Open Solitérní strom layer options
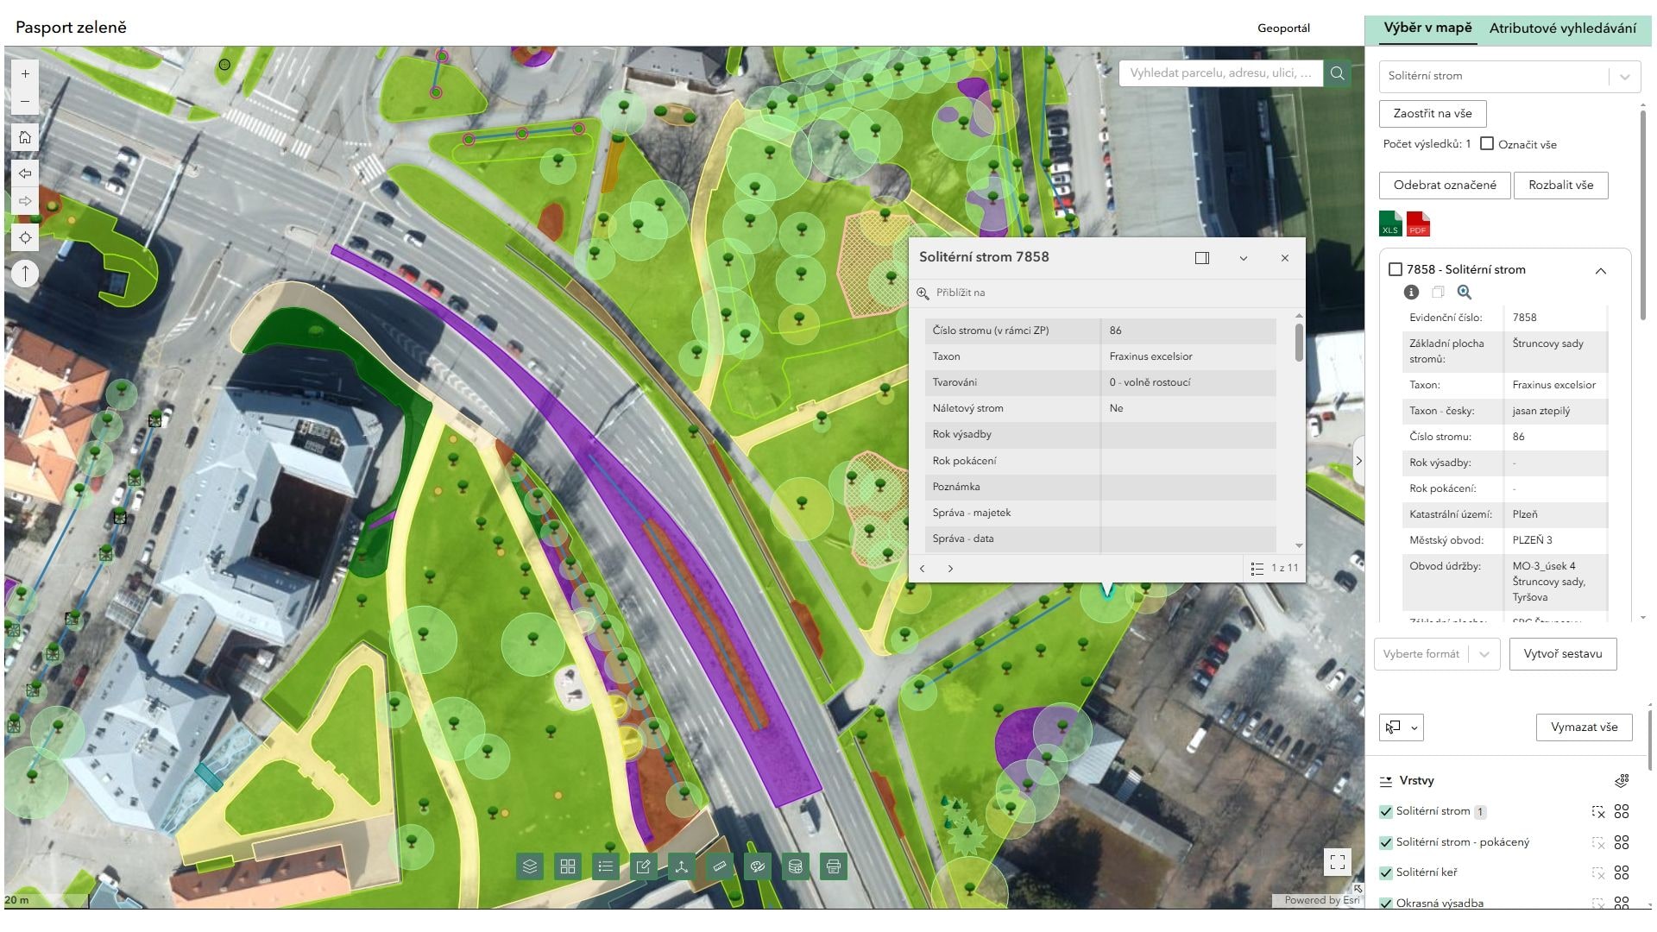The width and height of the screenshot is (1657, 932). (1622, 812)
